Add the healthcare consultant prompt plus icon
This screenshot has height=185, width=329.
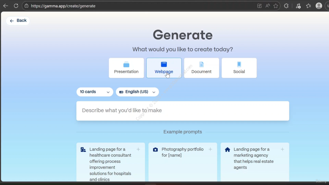tap(138, 149)
